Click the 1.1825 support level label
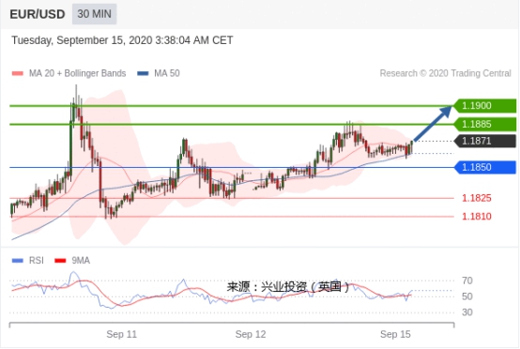The width and height of the screenshot is (520, 349). click(477, 198)
